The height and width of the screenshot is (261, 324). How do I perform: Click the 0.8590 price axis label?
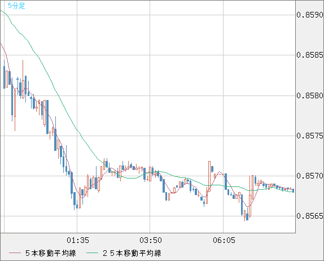309,15
